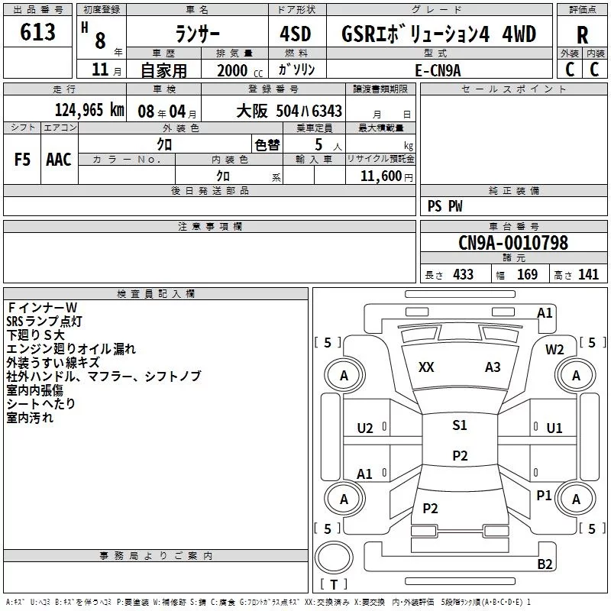Image resolution: width=611 pixels, height=611 pixels.
Task: Select the shift type F5
Action: tap(22, 160)
